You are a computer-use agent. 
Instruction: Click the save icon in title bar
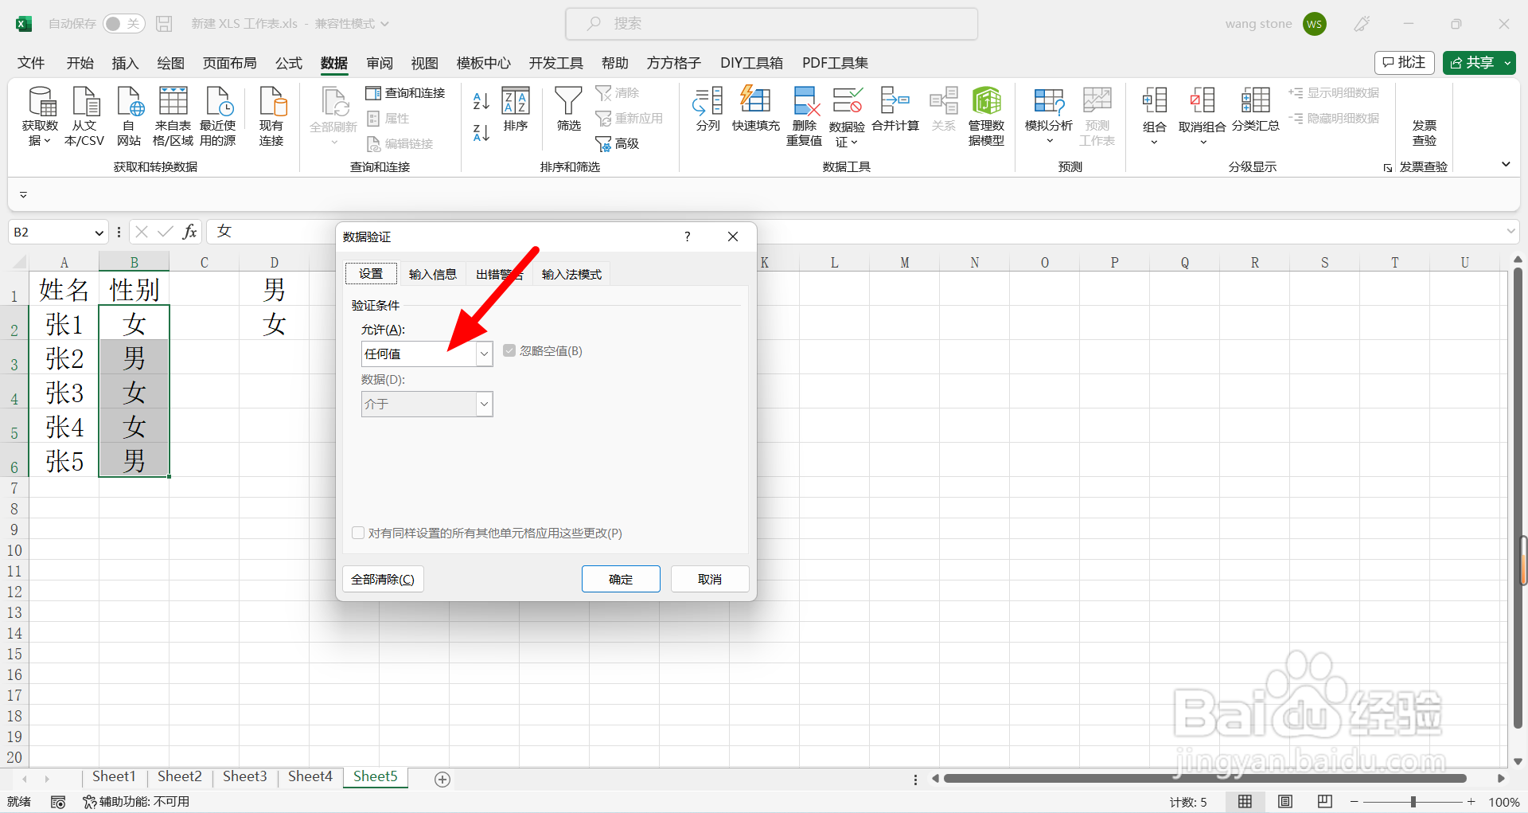(164, 24)
